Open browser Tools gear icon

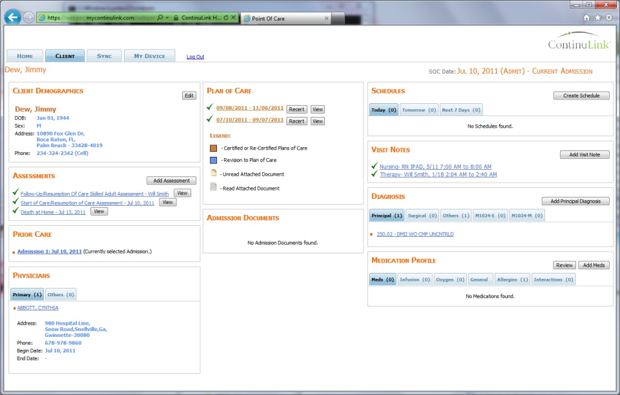click(609, 17)
